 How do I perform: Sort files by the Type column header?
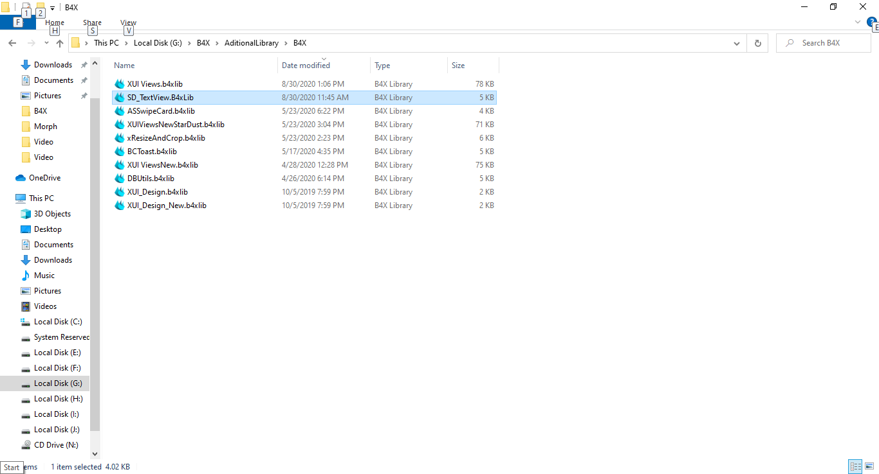tap(409, 66)
